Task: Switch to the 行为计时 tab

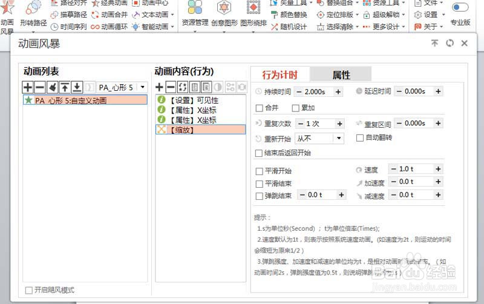Action: point(280,74)
